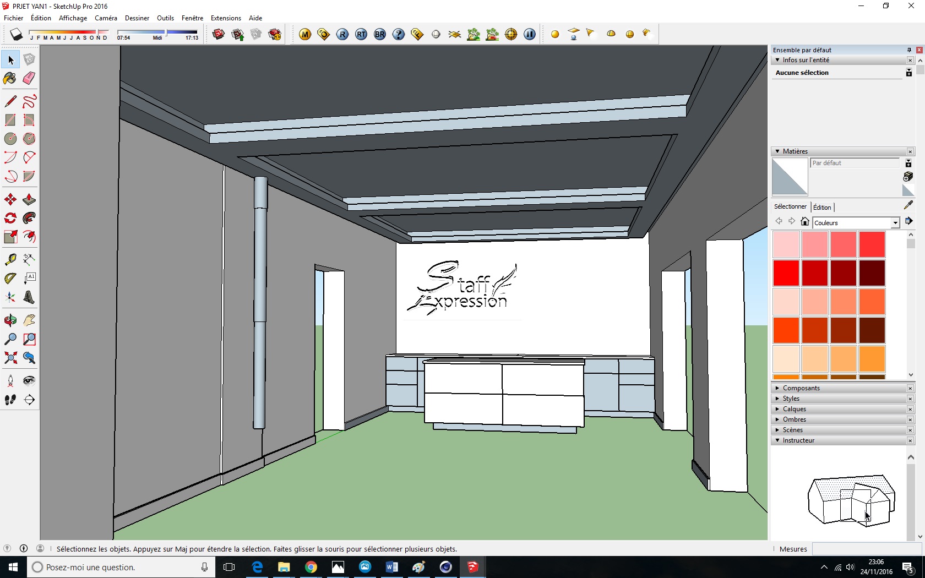Click the material name field Par défaut

pos(855,163)
